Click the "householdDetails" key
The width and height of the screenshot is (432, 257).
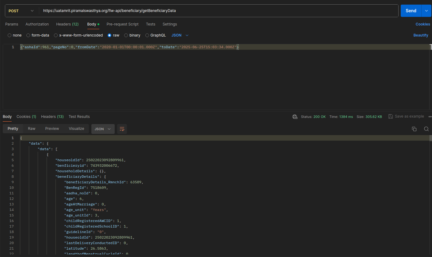[75, 171]
